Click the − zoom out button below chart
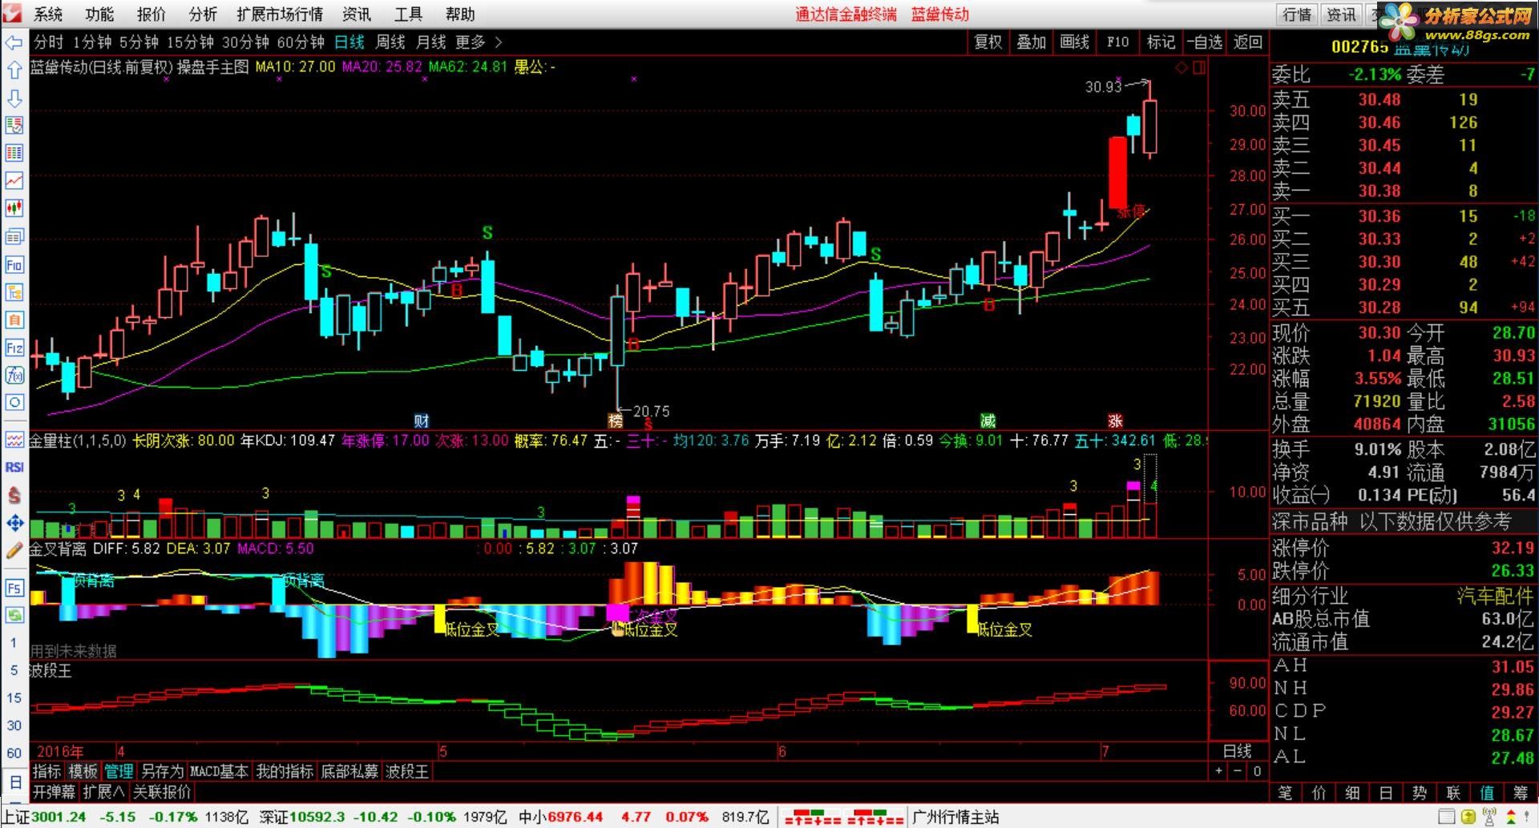 click(1238, 771)
